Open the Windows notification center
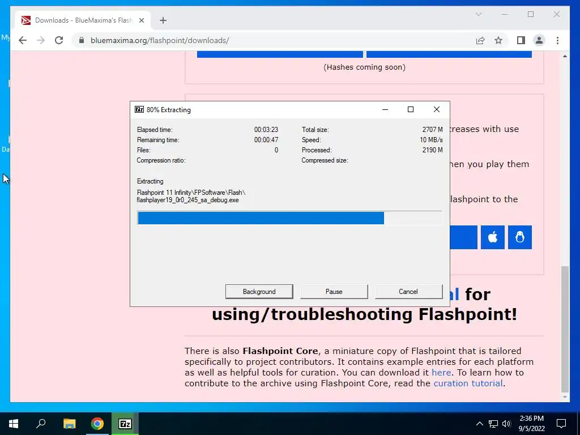Screen dimensions: 580x435 coord(561,424)
